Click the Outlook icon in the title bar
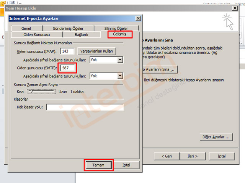This screenshot has width=245, height=183. [x=3, y=3]
